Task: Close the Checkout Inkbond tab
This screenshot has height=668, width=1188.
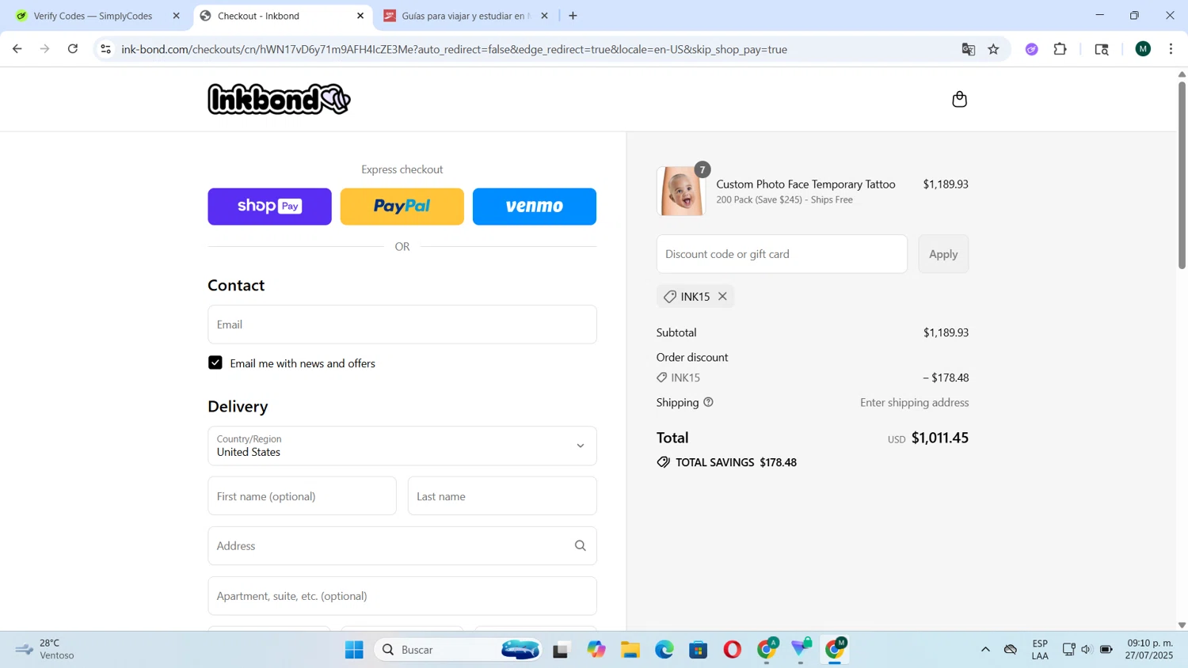Action: pyautogui.click(x=360, y=16)
